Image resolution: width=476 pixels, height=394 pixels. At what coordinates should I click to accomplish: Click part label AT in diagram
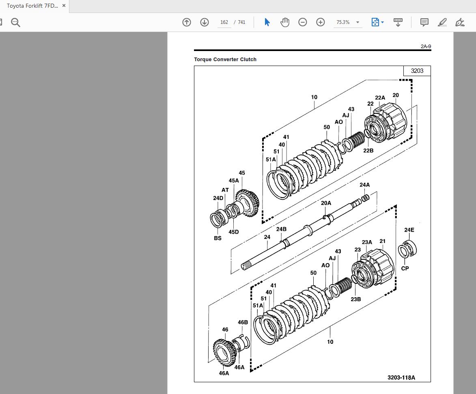coord(225,190)
